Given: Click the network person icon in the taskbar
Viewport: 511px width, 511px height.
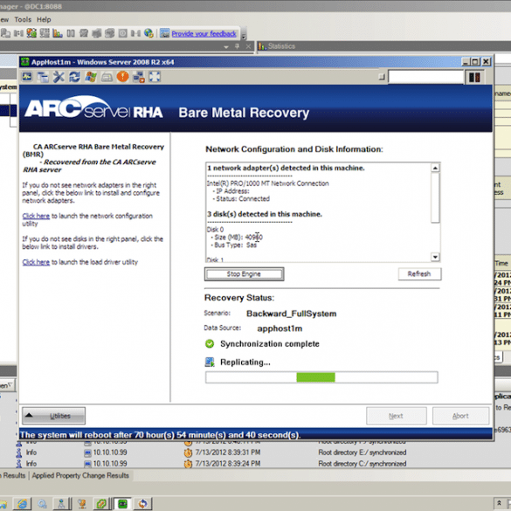Looking at the screenshot, I should [x=61, y=504].
